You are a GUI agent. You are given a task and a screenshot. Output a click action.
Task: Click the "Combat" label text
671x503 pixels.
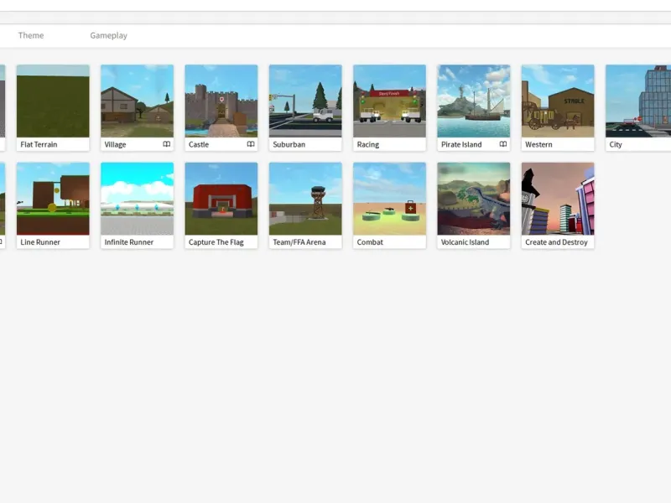pyautogui.click(x=370, y=242)
